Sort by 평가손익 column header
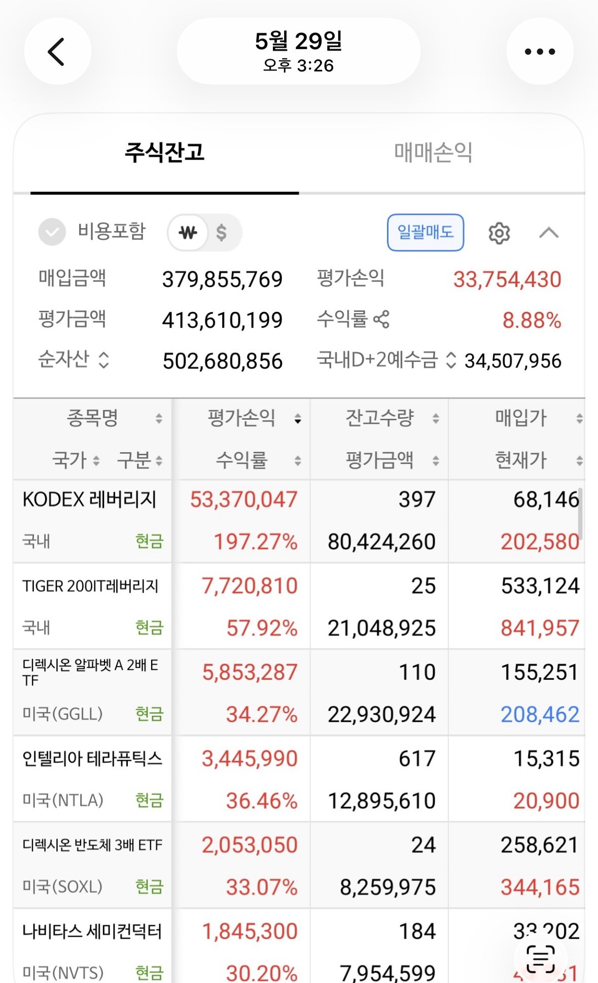Screen dimensions: 598x983 click(254, 418)
